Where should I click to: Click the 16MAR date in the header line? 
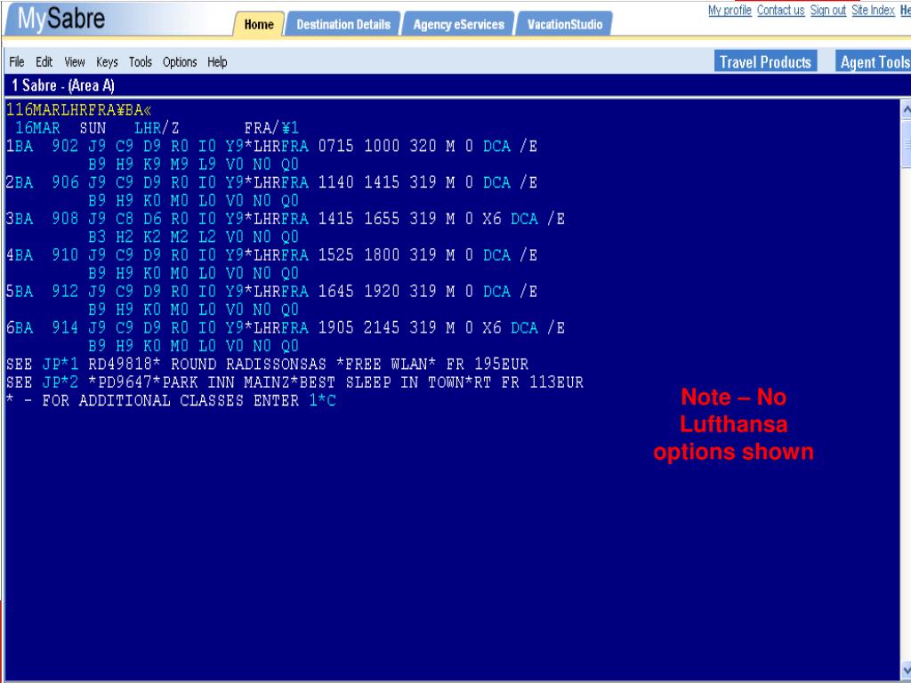click(x=37, y=128)
